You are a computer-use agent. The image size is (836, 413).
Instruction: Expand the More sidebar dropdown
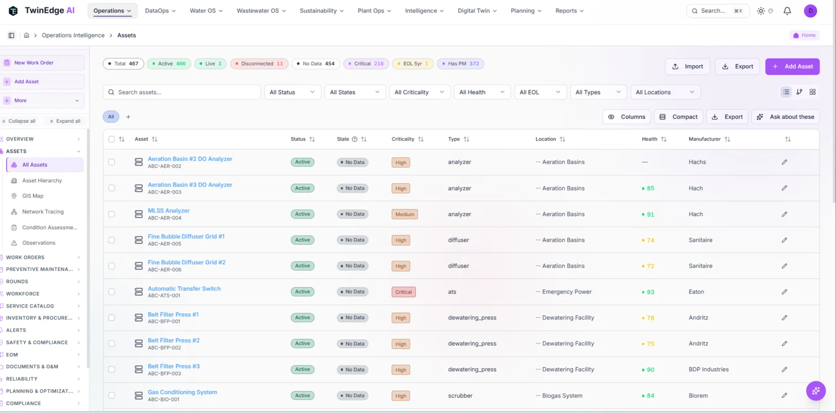(x=42, y=101)
